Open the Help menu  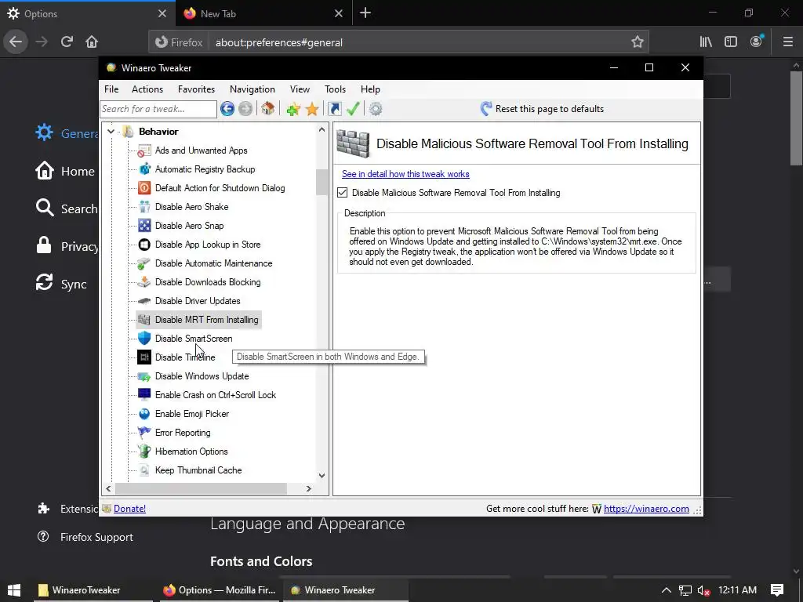click(x=370, y=89)
